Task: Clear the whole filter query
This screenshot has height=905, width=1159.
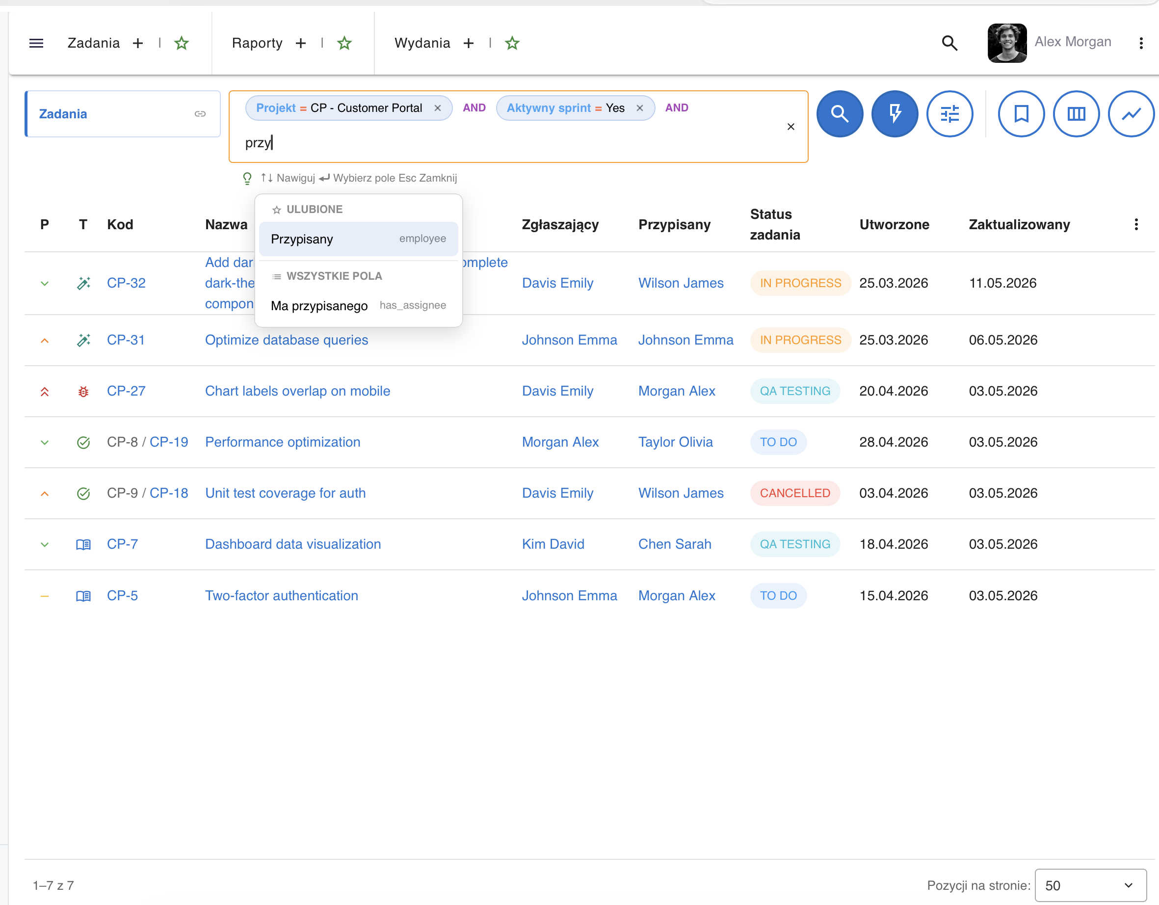Action: (x=790, y=126)
